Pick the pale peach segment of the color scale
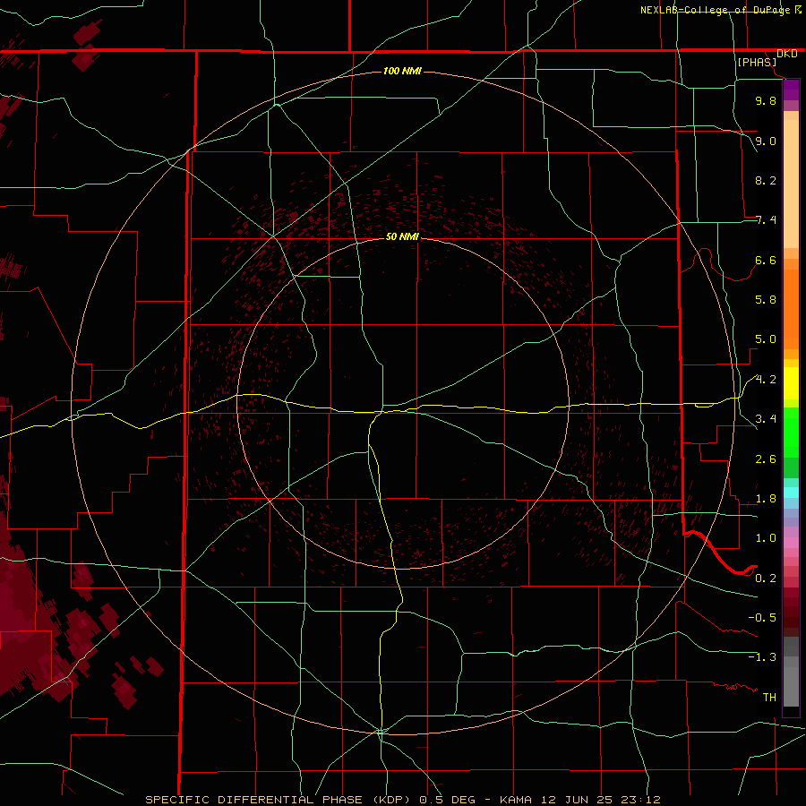Image resolution: width=806 pixels, height=806 pixels. [x=791, y=184]
